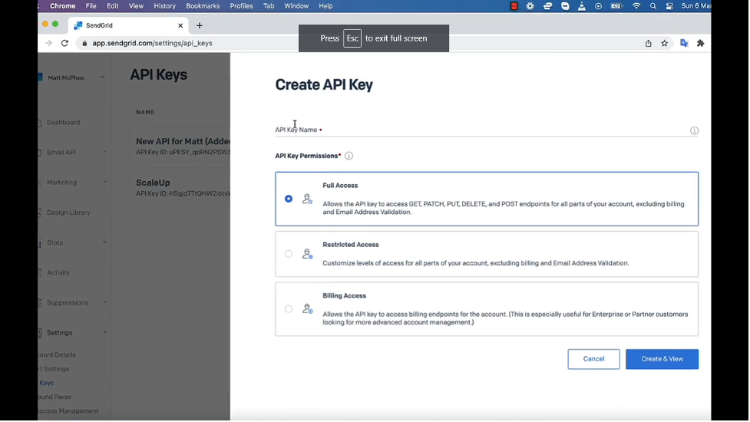750x422 pixels.
Task: Open Dashboard in the sidebar
Action: coord(63,122)
